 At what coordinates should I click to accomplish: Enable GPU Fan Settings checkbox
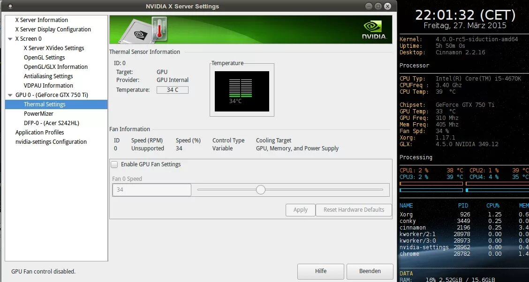pyautogui.click(x=114, y=164)
